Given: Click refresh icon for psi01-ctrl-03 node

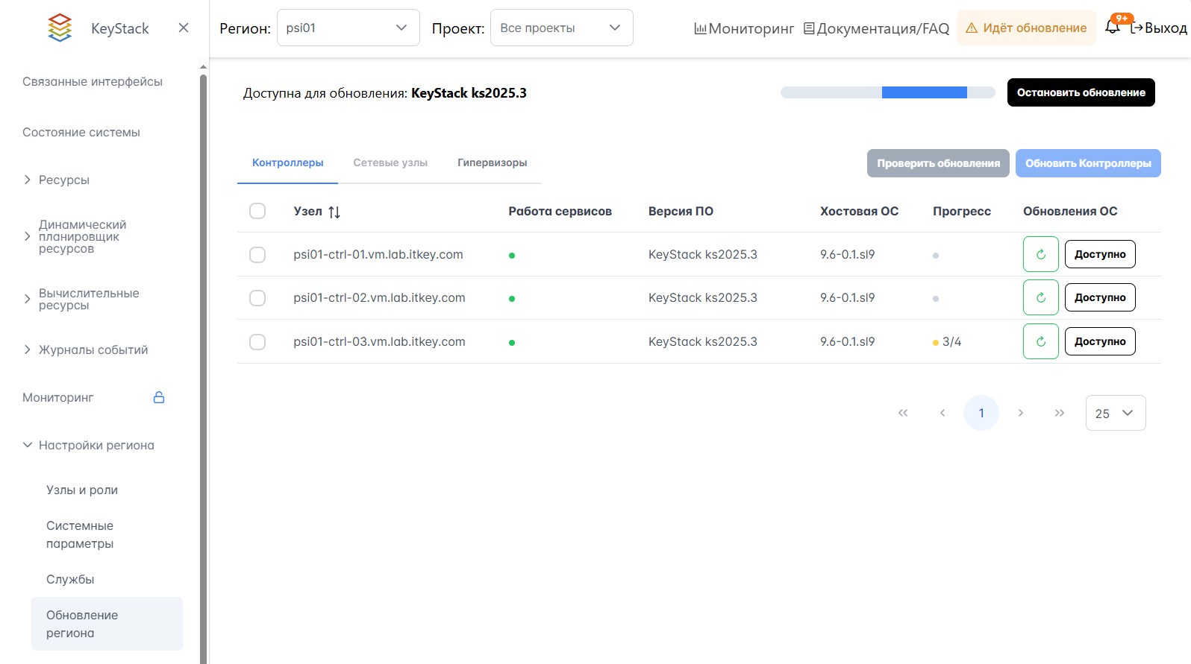Looking at the screenshot, I should click(1040, 341).
